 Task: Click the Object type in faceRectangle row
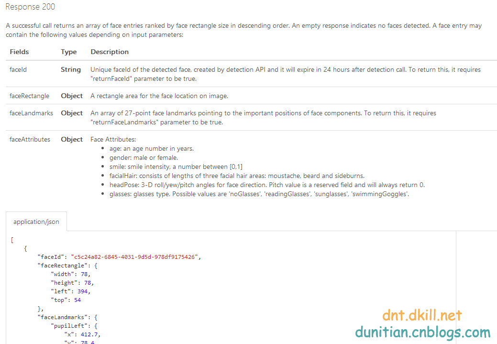pos(72,96)
